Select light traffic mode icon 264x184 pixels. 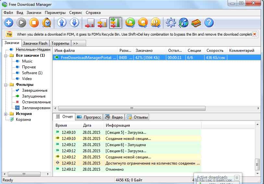(90, 23)
